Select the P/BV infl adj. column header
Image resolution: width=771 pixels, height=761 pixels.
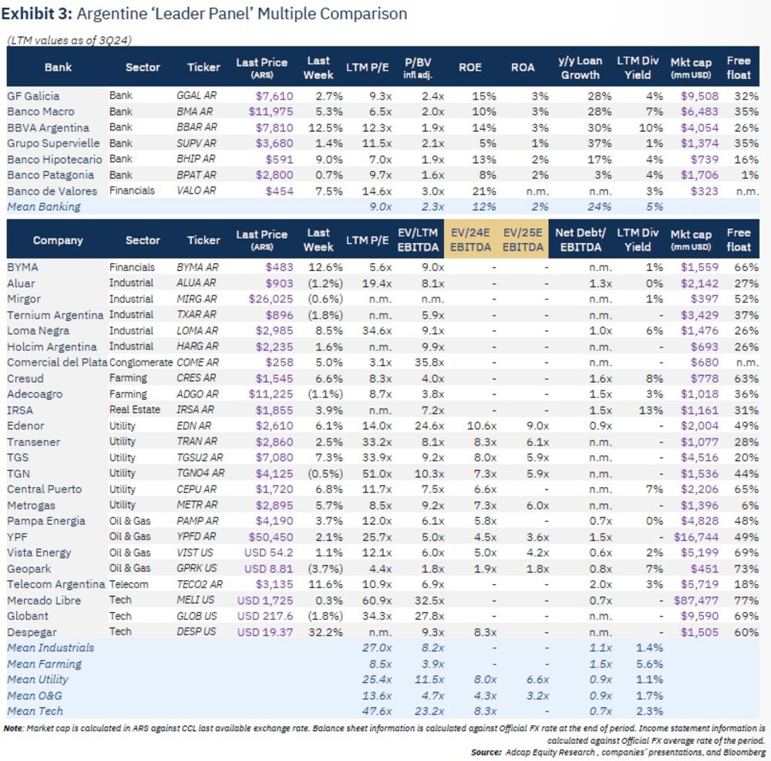418,68
